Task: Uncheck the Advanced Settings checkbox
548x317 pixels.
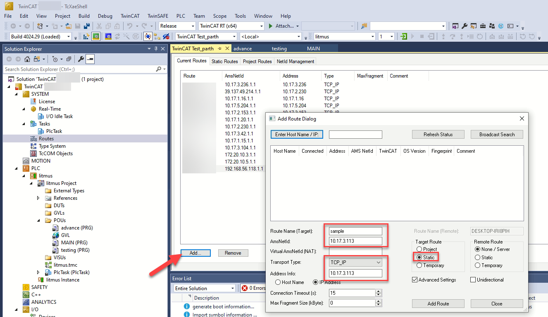Action: 415,280
